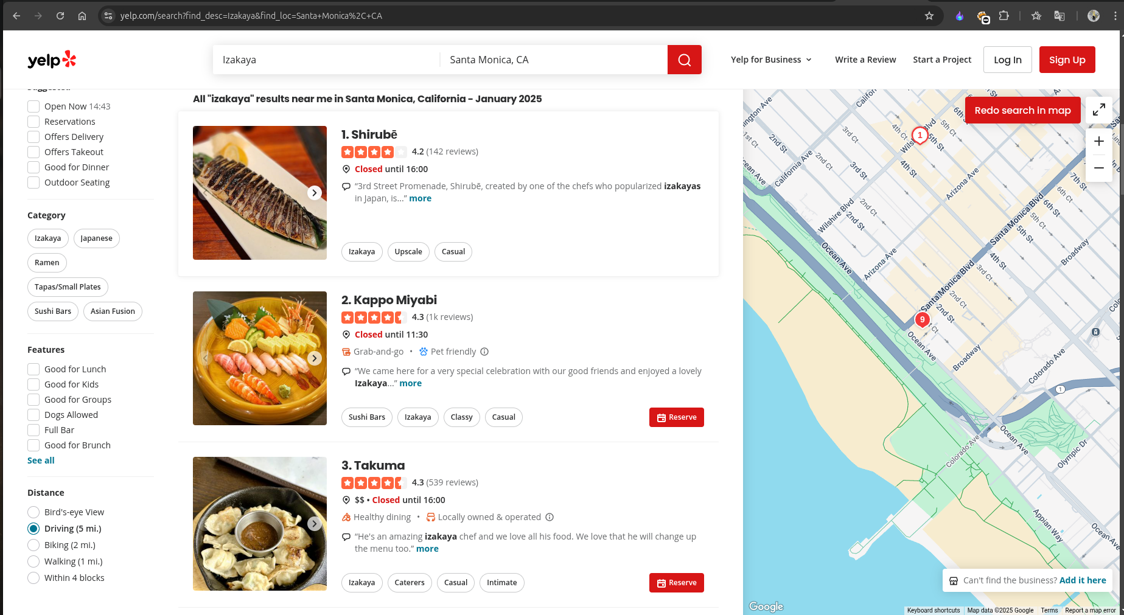Open browser extensions puzzle icon
Image resolution: width=1124 pixels, height=615 pixels.
[x=1004, y=16]
